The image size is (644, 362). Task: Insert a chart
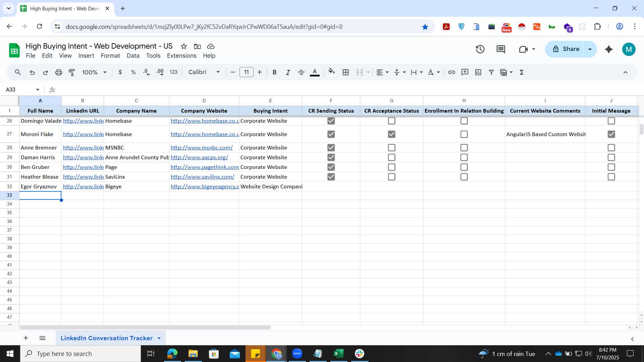[478, 72]
